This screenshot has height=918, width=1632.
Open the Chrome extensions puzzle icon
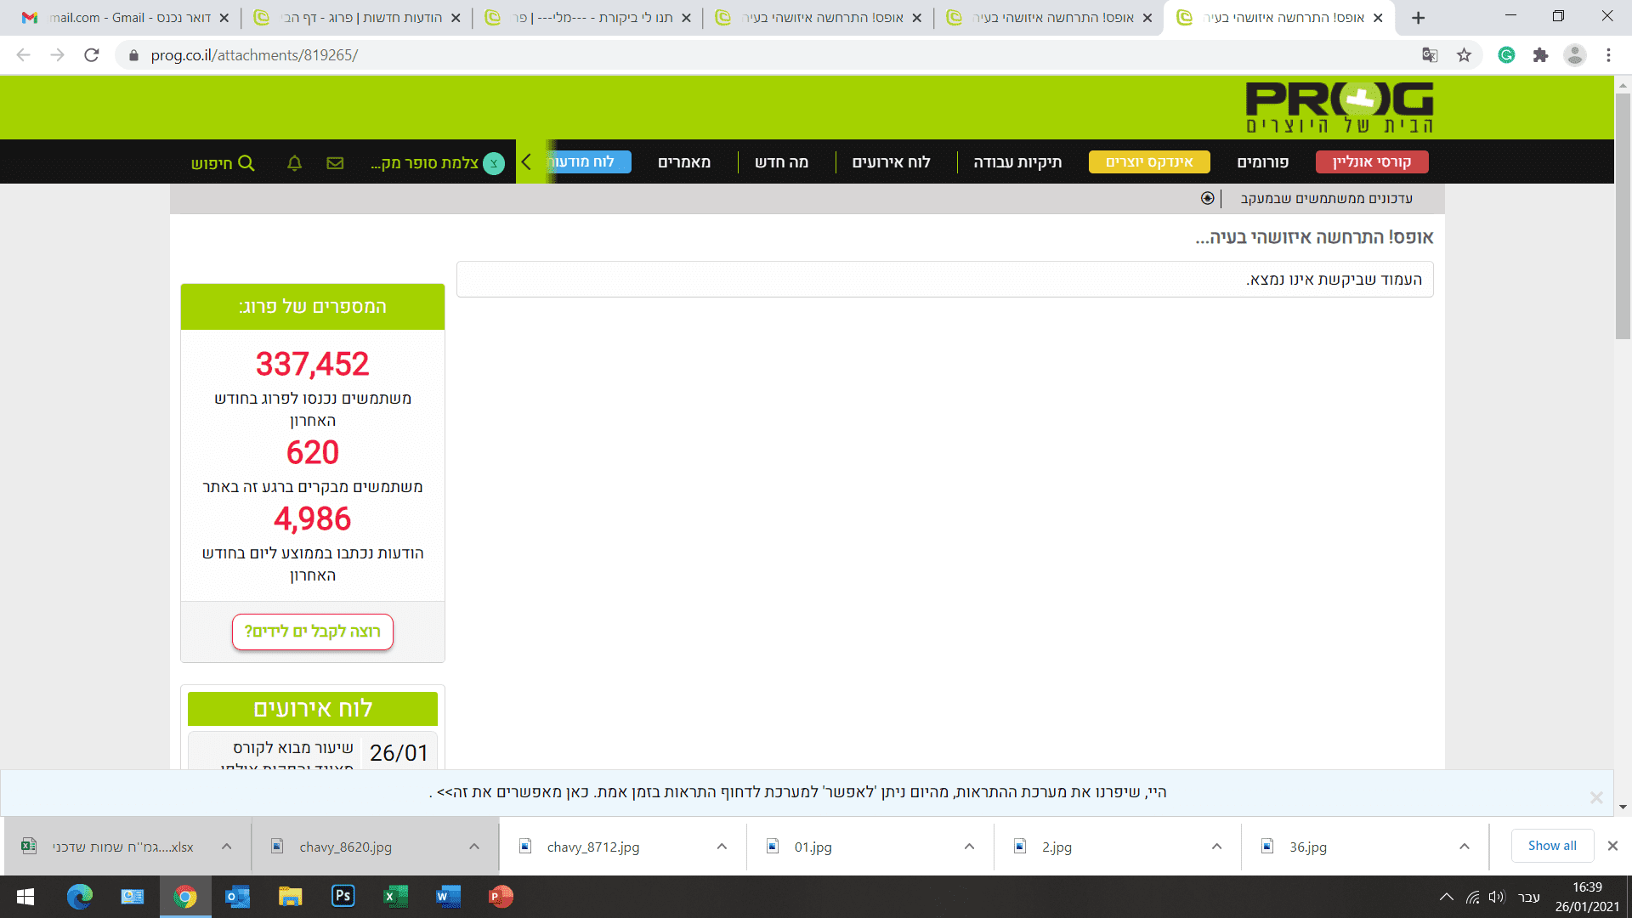(x=1540, y=55)
